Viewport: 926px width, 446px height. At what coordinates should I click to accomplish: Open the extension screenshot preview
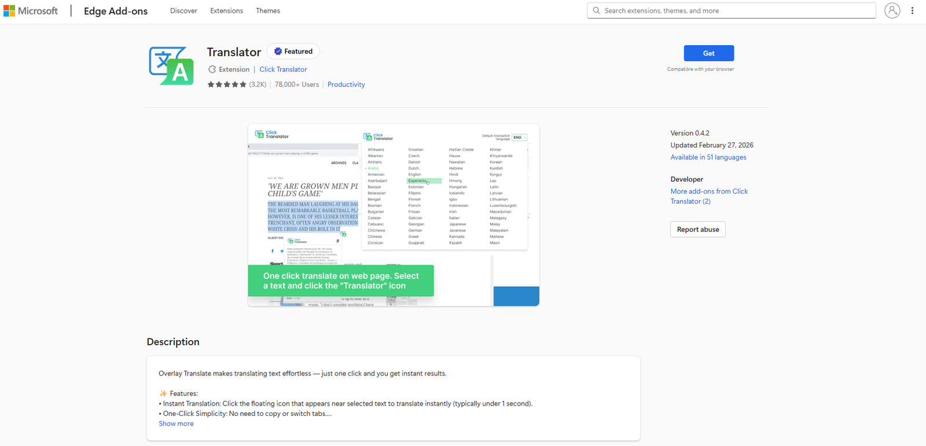[394, 215]
